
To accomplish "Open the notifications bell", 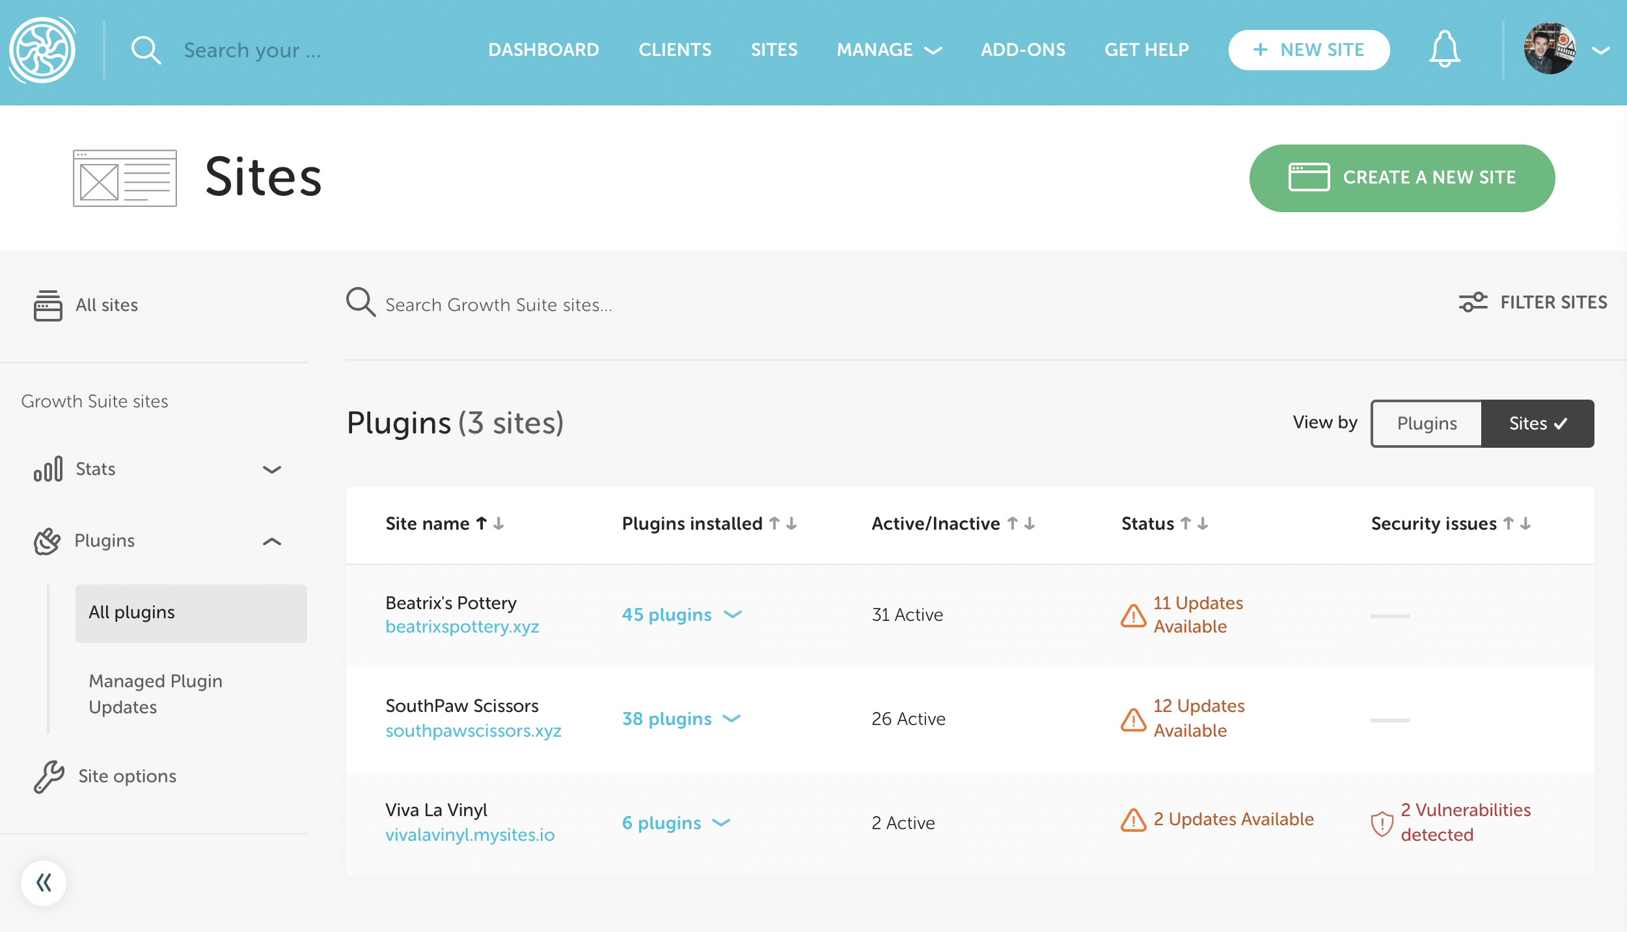I will point(1444,49).
